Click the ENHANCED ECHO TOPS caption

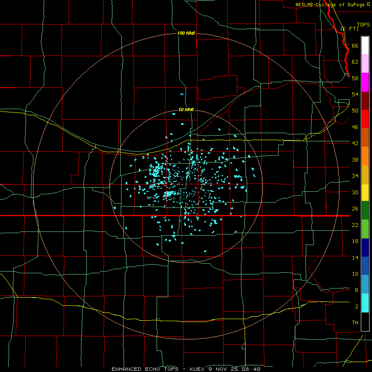point(145,369)
